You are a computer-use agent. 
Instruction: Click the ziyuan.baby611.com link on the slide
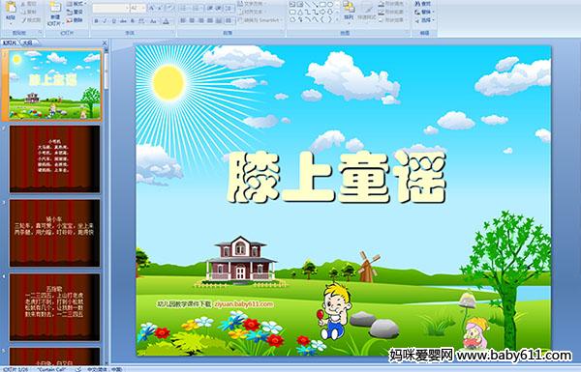point(243,304)
